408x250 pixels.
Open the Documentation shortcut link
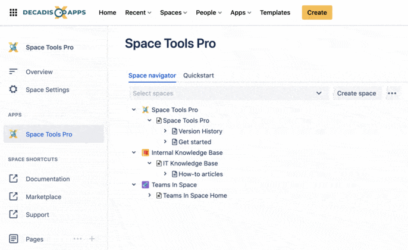[x=48, y=179]
